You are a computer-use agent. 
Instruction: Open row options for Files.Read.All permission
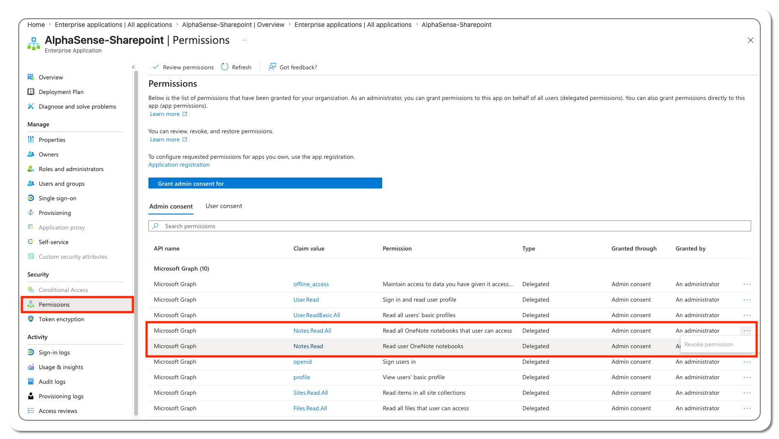pos(747,408)
